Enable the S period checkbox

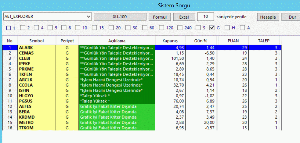pyautogui.click(x=198, y=28)
